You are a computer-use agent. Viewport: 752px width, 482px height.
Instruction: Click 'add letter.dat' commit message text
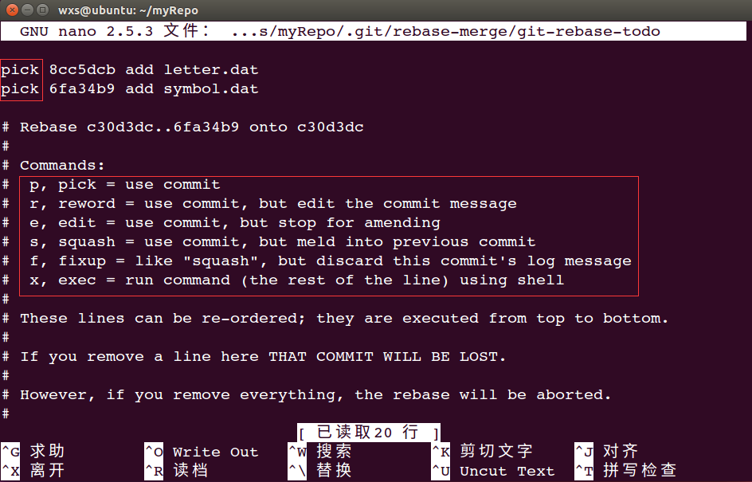click(x=192, y=70)
